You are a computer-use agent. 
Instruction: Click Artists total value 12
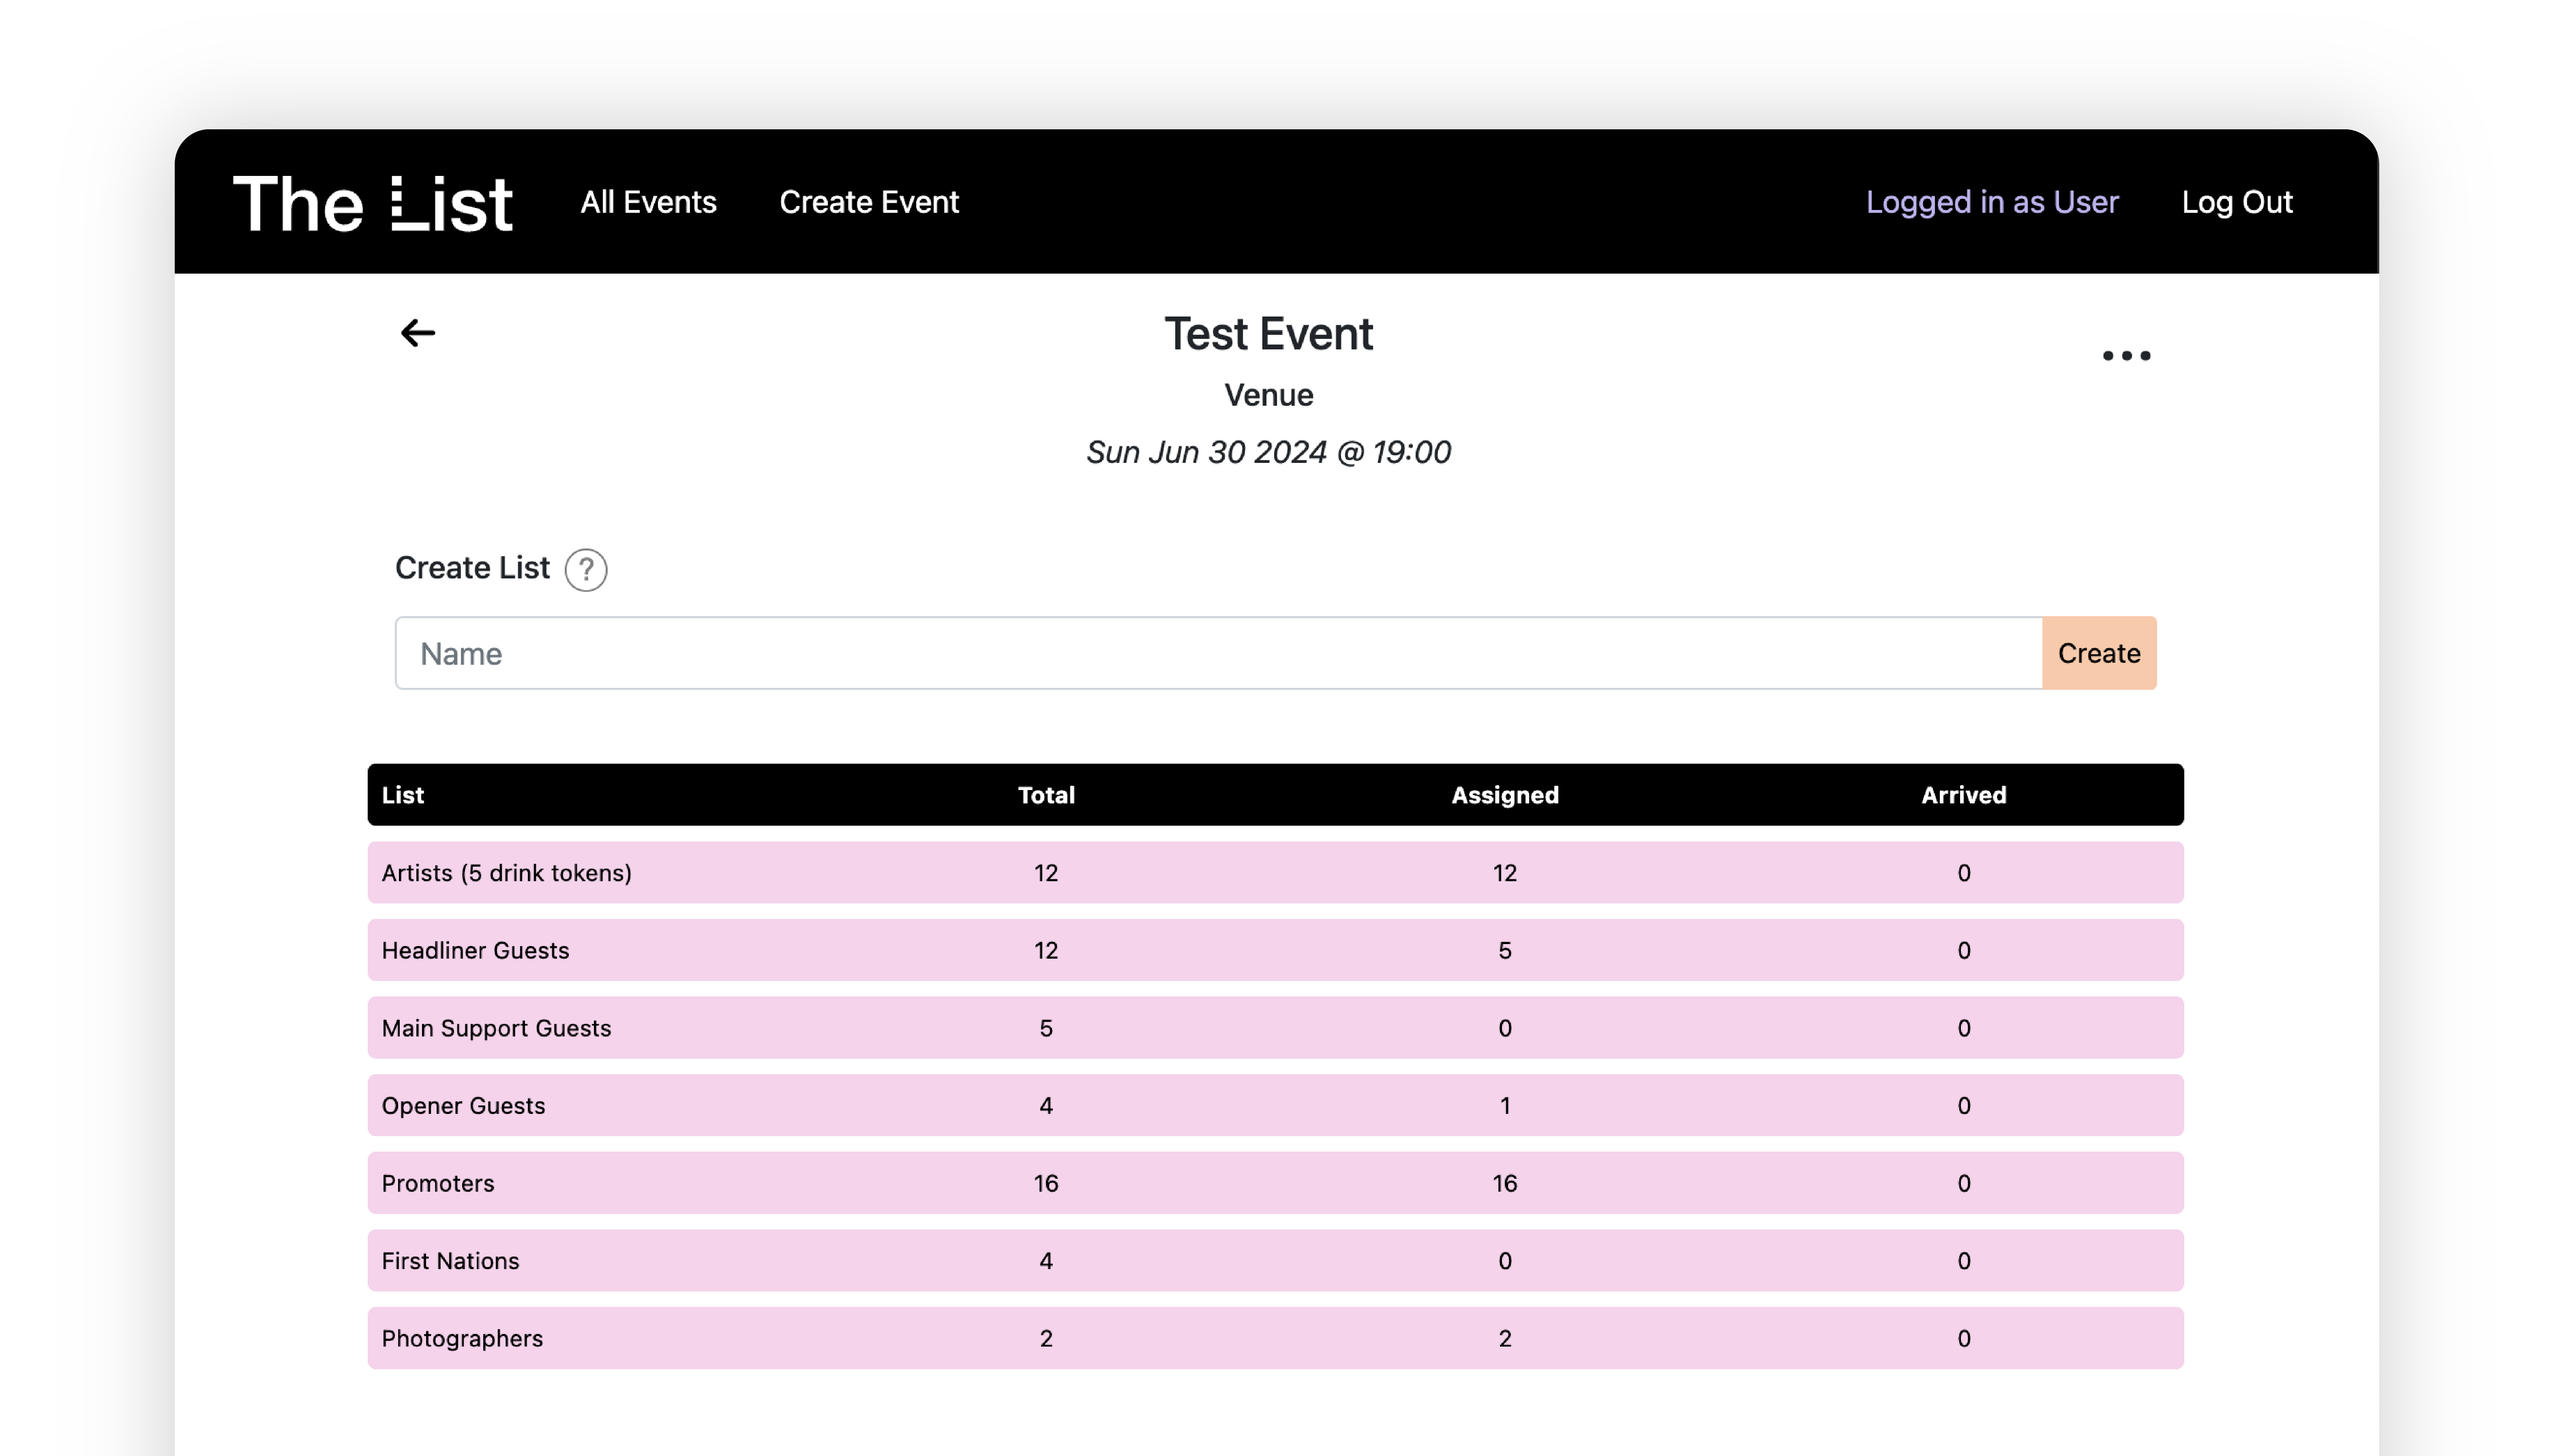click(x=1046, y=874)
